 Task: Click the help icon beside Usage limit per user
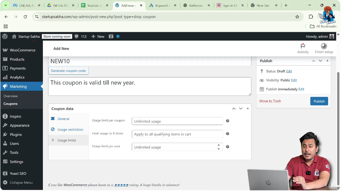point(227,147)
